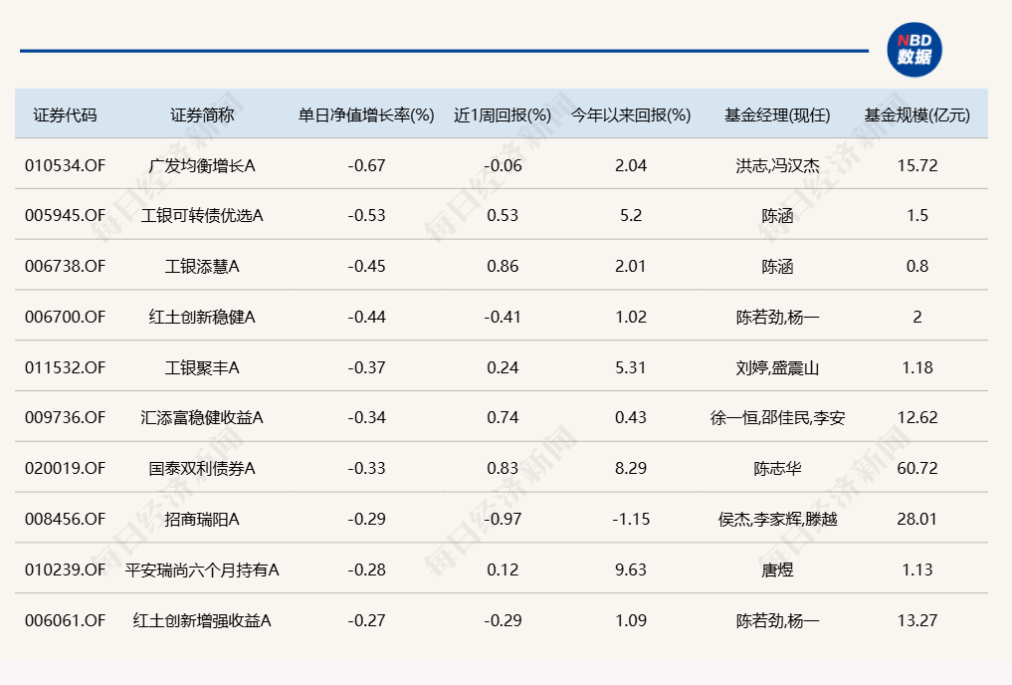This screenshot has height=685, width=1012.
Task: Click fund name 国泰双利债券A
Action: coord(202,468)
